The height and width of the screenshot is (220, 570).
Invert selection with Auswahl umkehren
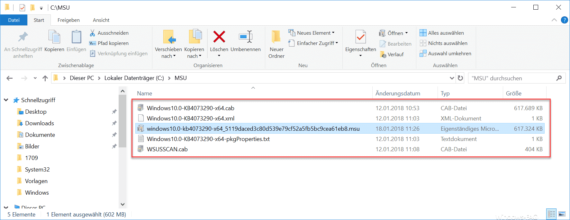446,53
